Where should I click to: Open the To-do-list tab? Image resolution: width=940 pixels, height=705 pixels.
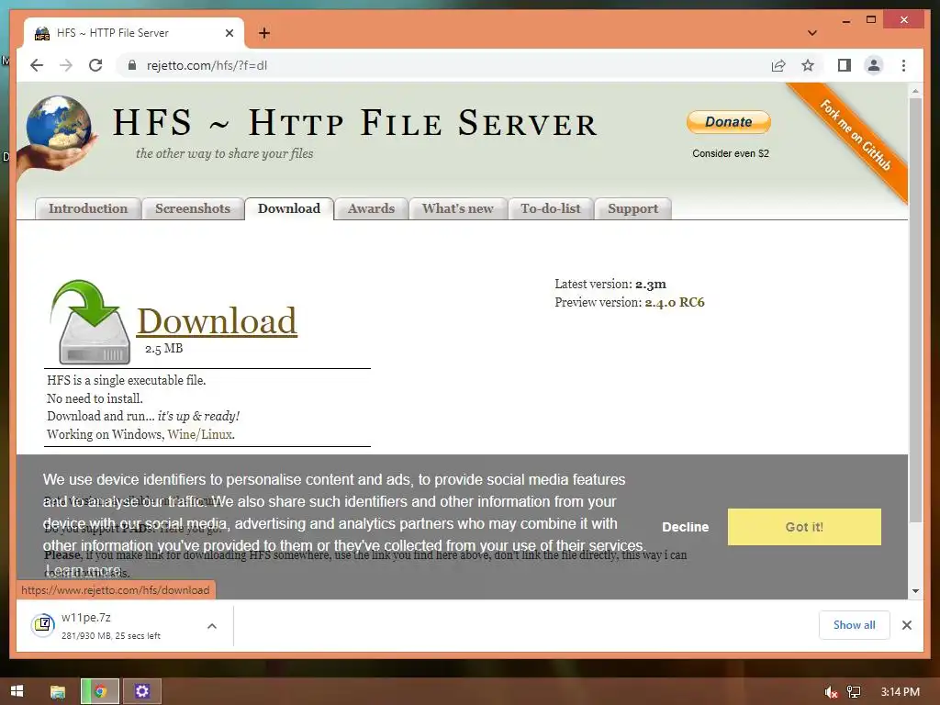coord(551,208)
